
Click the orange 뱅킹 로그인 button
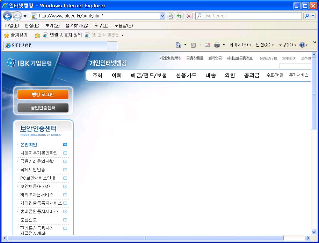[43, 94]
